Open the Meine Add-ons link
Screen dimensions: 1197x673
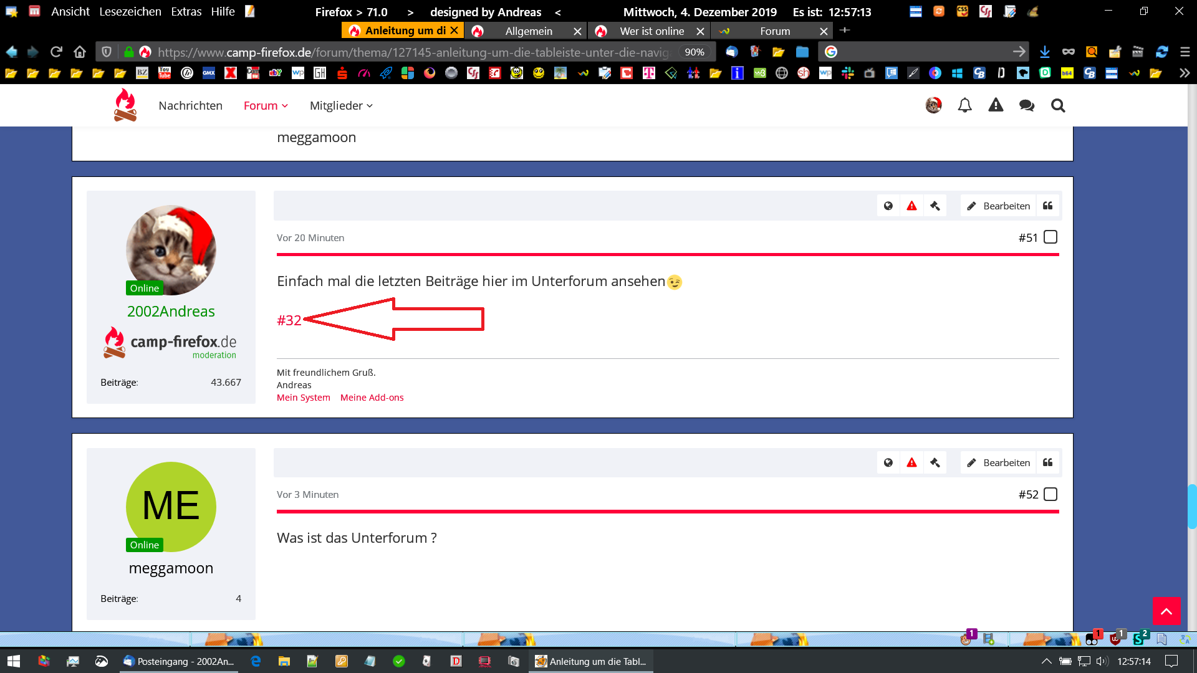pyautogui.click(x=372, y=398)
